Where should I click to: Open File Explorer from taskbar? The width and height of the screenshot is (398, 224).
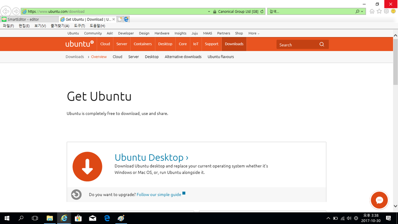49,218
